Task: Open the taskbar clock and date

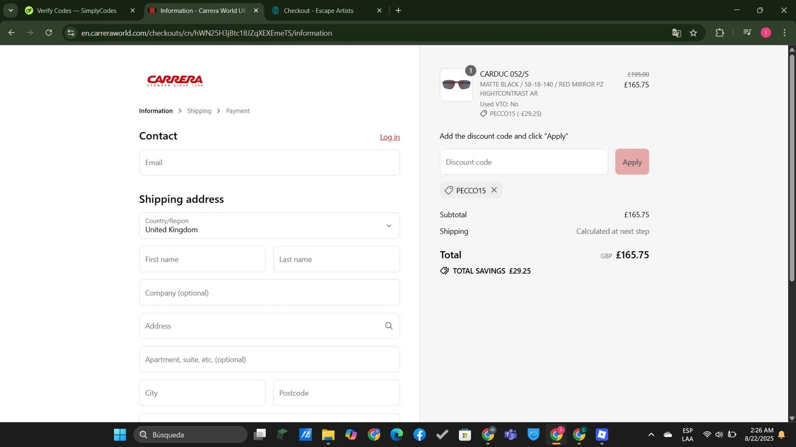Action: coord(759,435)
